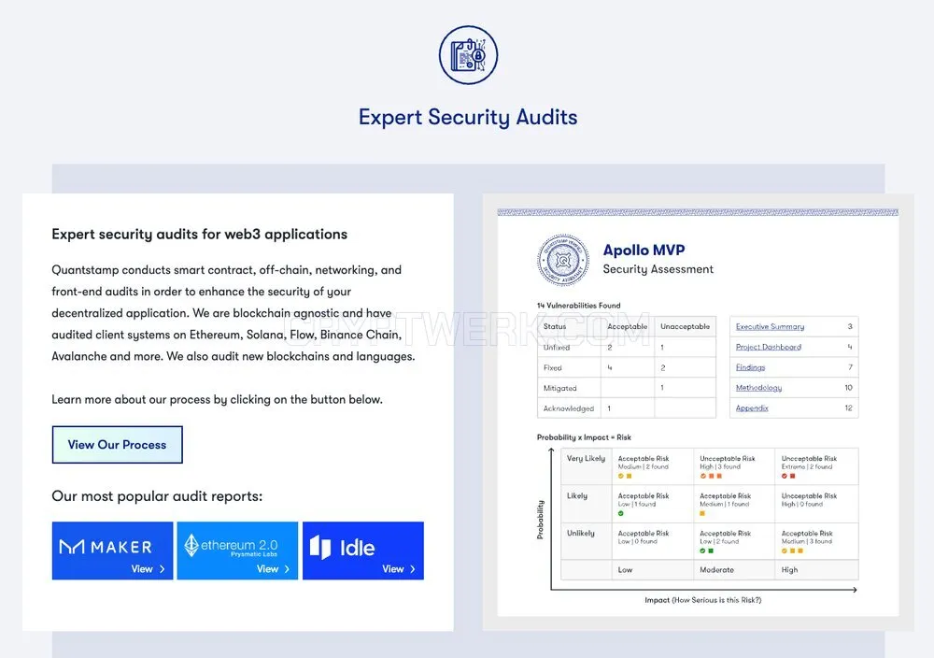
Task: Click 'Acceptable Risk Medium | 1 found' cell
Action: coord(734,504)
